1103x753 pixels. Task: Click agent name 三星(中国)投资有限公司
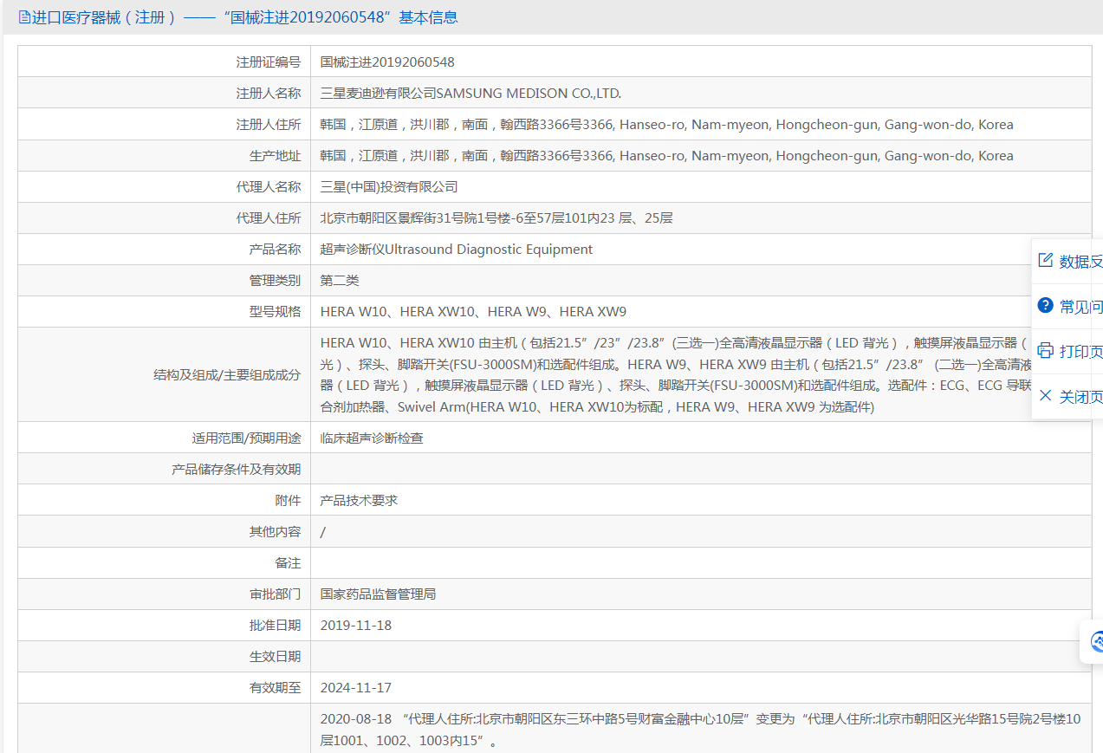pyautogui.click(x=389, y=187)
